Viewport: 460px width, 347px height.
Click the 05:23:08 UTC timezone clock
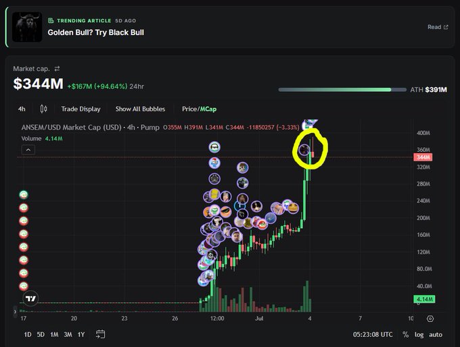(373, 334)
